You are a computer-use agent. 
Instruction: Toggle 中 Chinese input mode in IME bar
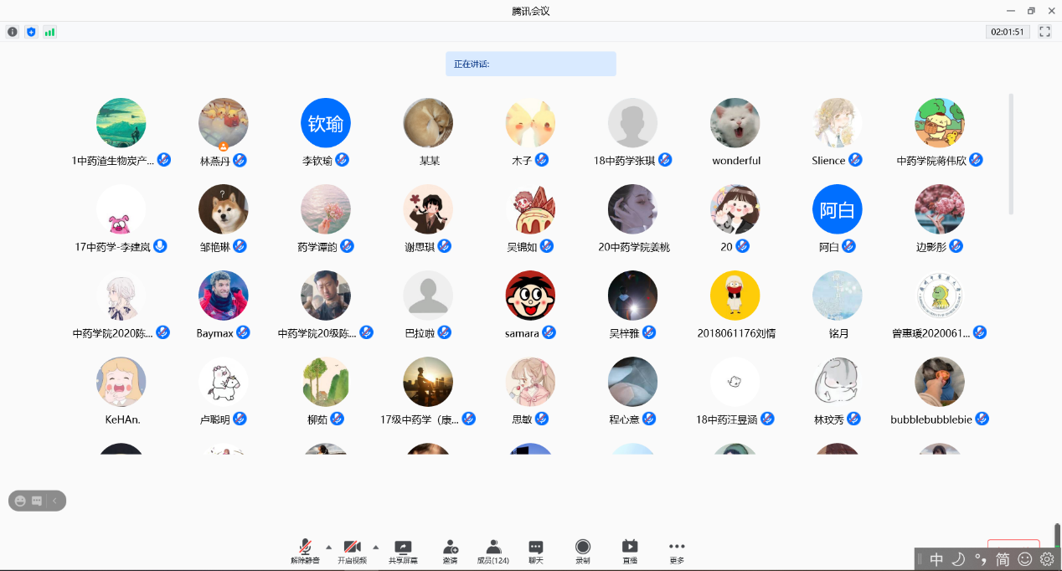pyautogui.click(x=936, y=558)
